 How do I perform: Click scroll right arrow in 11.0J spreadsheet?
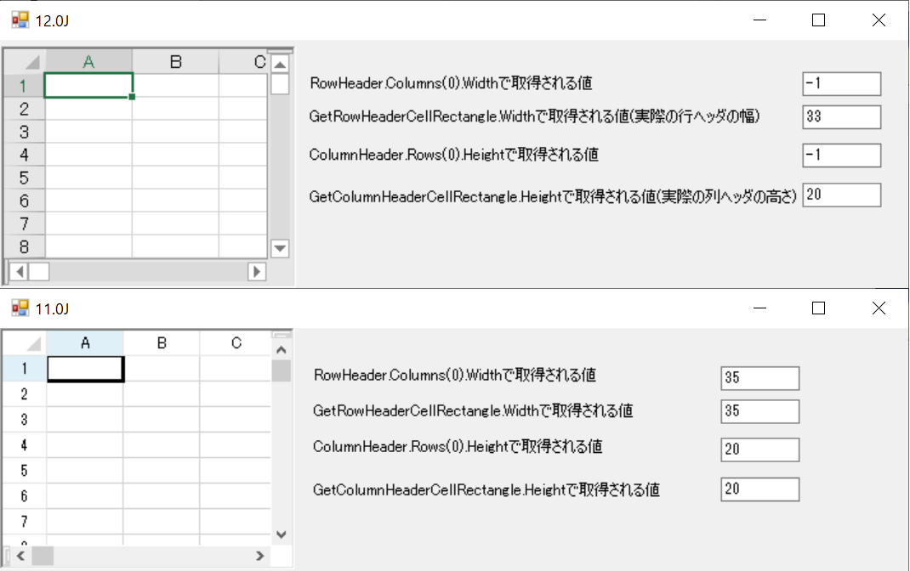coord(260,556)
